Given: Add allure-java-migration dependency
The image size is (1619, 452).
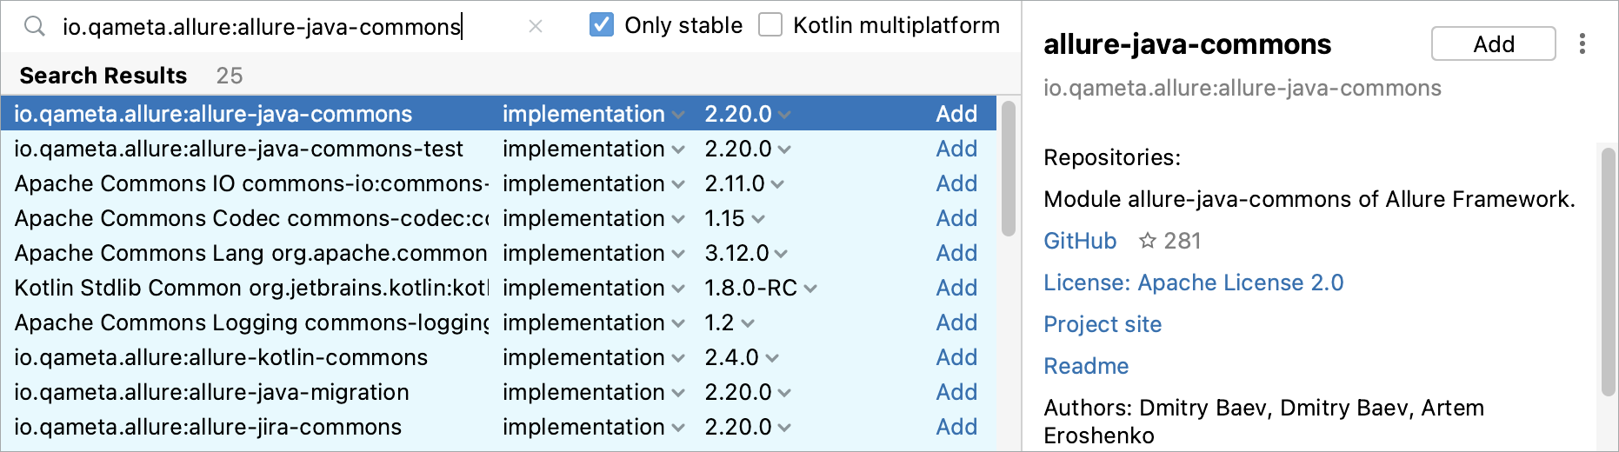Looking at the screenshot, I should click(956, 392).
